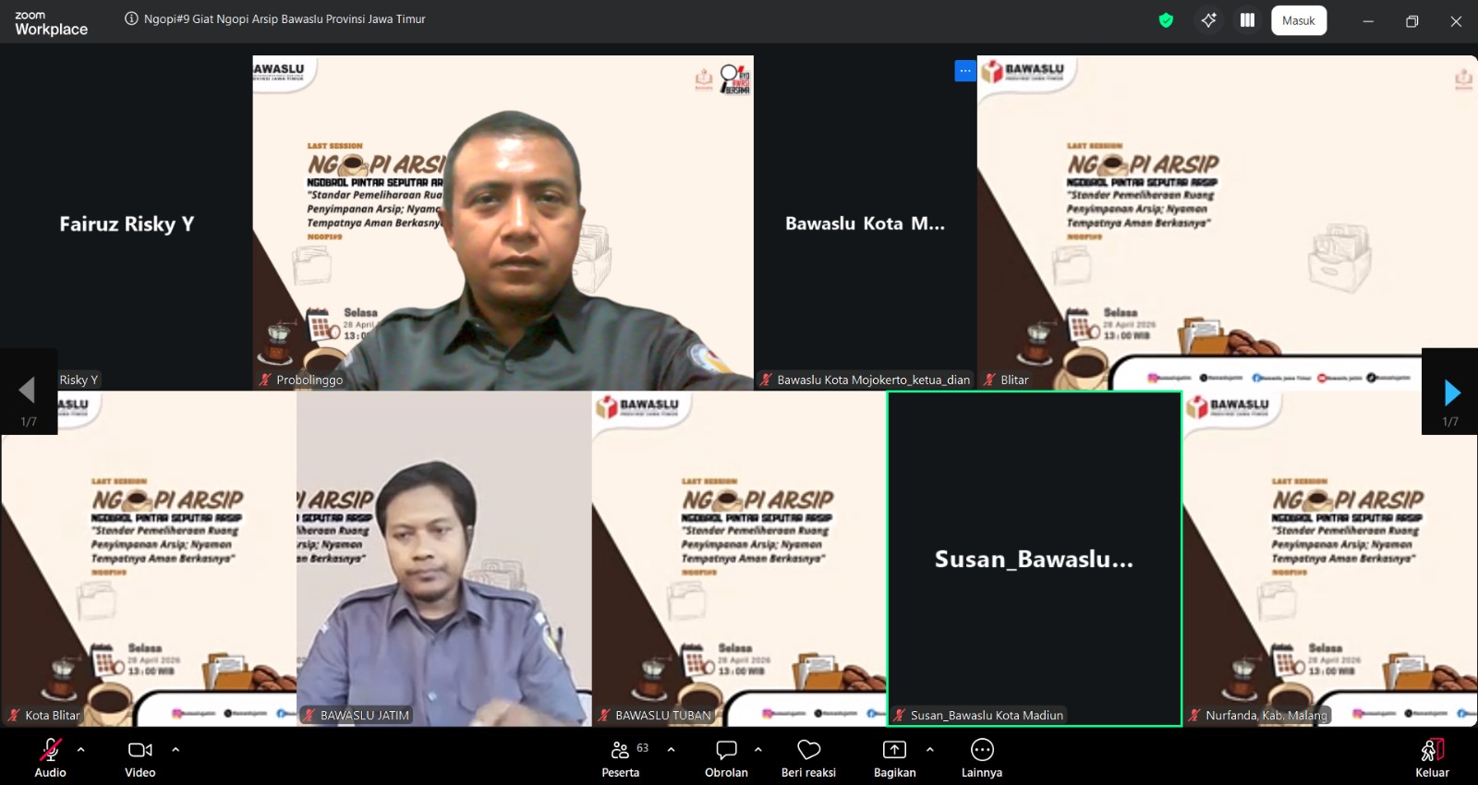Go to previous gallery page arrow

[27, 391]
